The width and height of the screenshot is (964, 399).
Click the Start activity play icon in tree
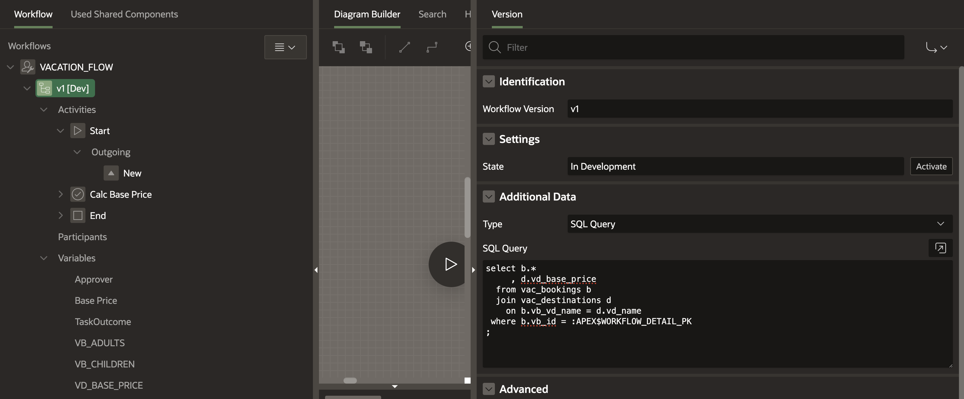point(77,131)
